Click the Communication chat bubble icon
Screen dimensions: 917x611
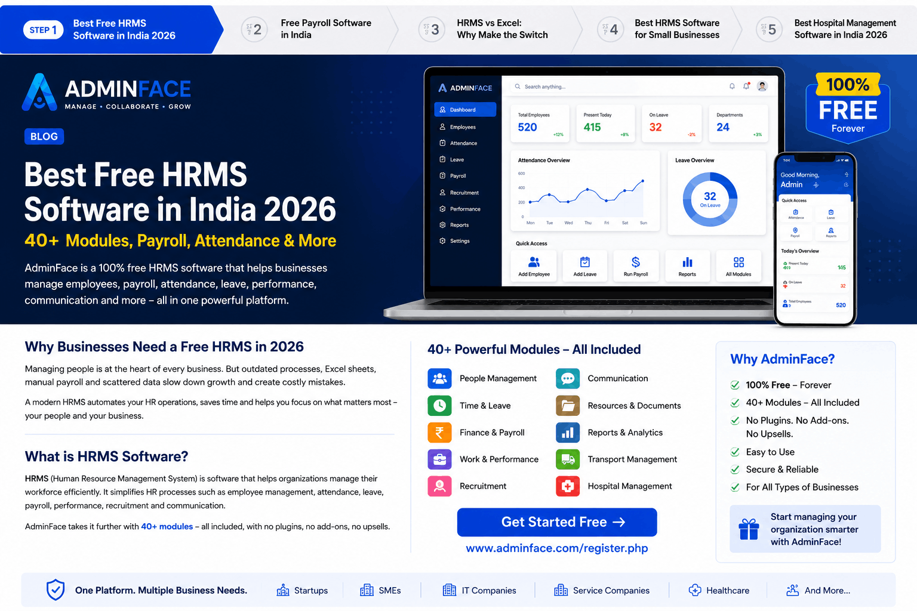pos(568,378)
